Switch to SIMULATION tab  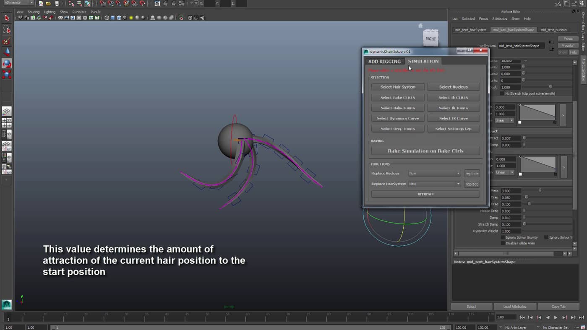423,61
